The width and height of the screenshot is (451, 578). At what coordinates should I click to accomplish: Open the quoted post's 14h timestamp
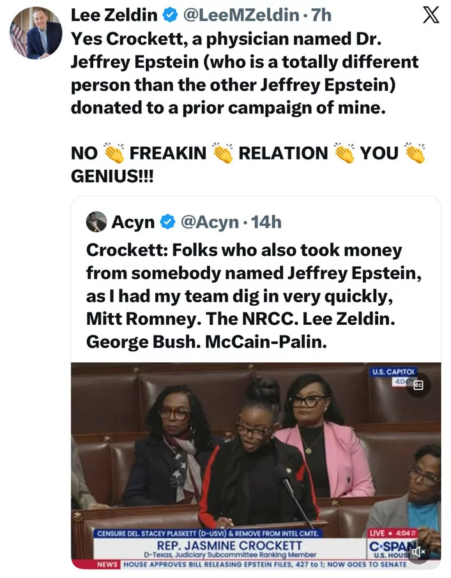tap(266, 222)
